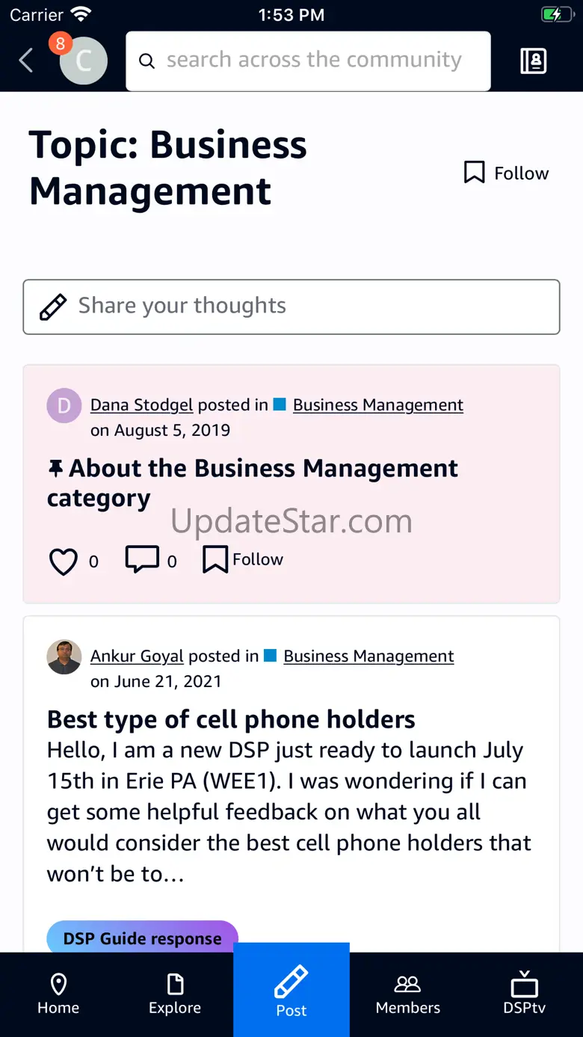Open Dana Stodgel's profile link

point(141,405)
